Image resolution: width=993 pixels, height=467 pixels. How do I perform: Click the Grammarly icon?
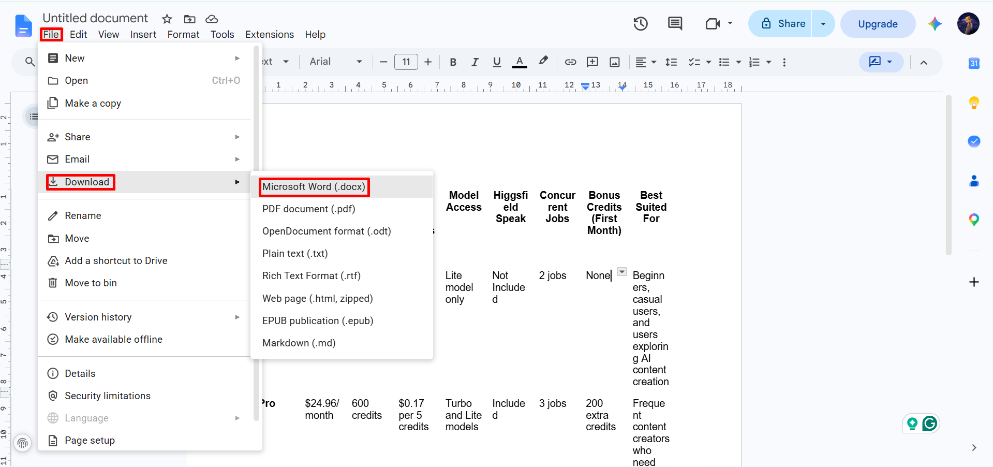[930, 424]
